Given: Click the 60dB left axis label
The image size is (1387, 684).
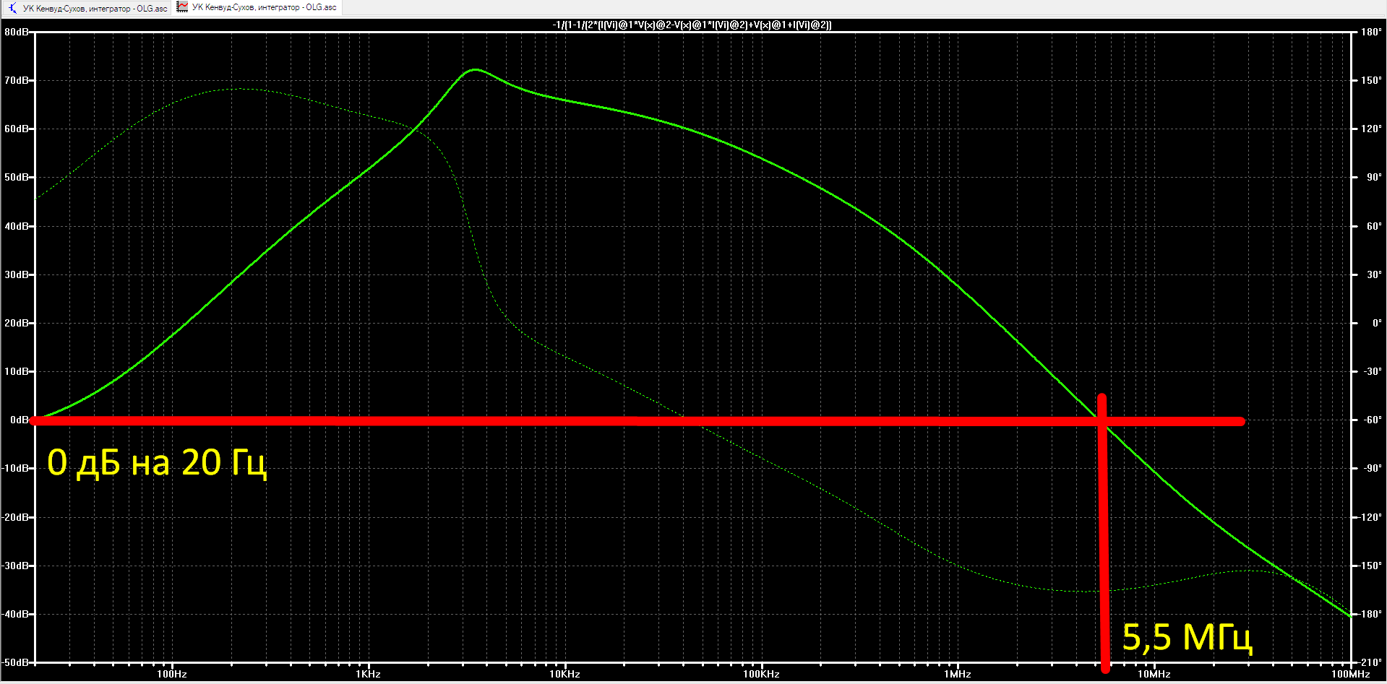Looking at the screenshot, I should pos(17,129).
